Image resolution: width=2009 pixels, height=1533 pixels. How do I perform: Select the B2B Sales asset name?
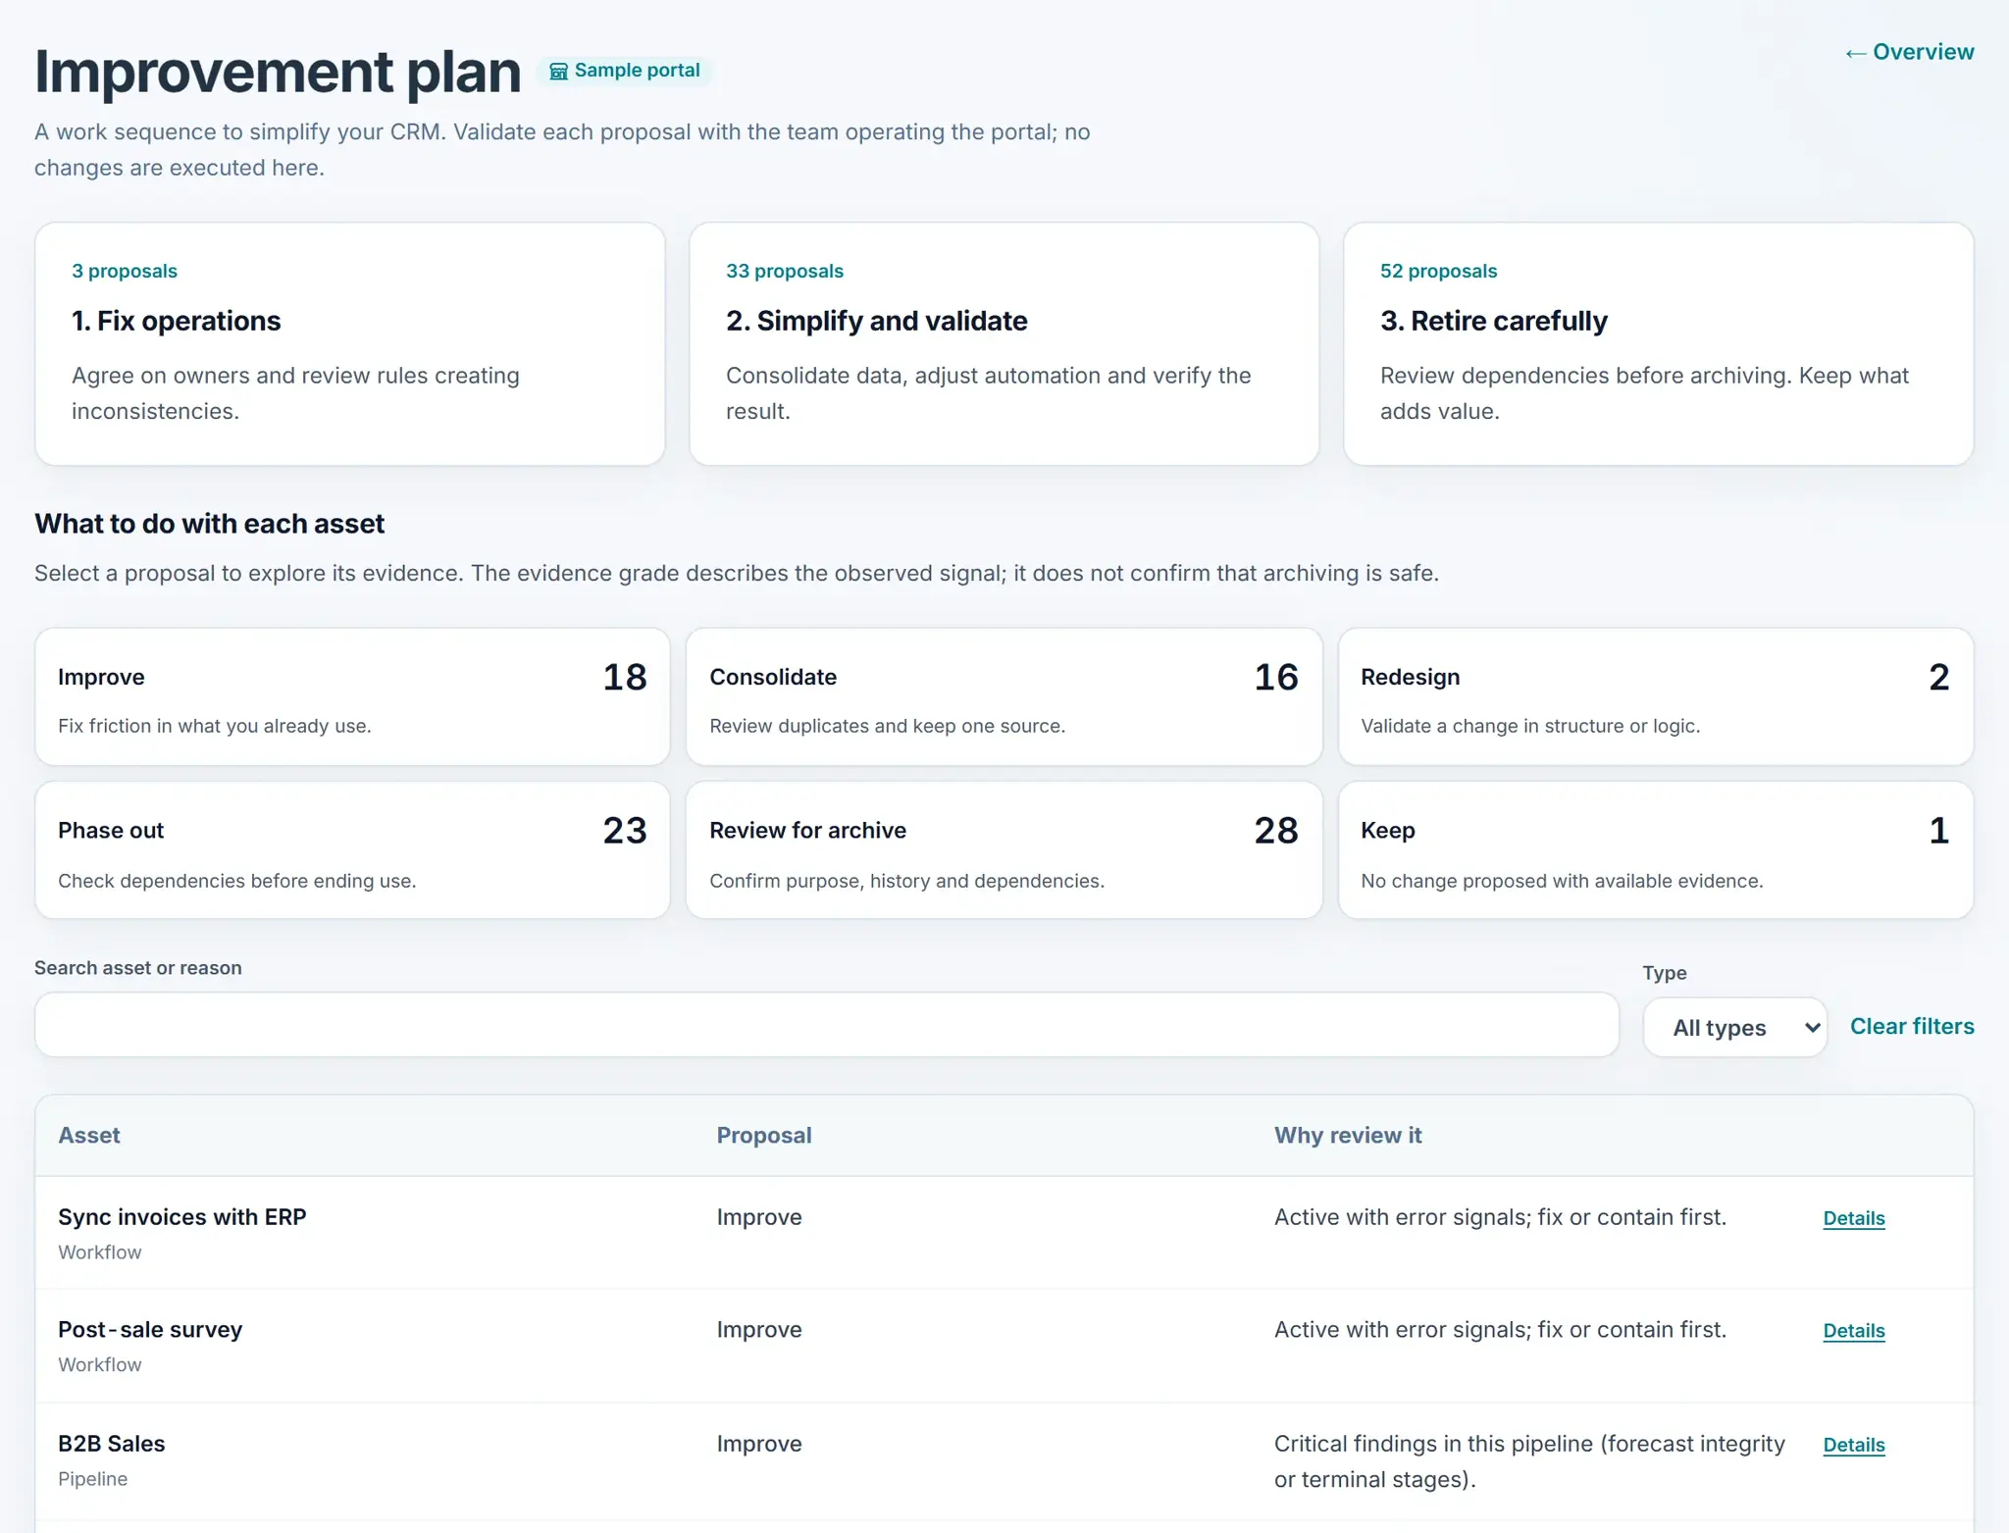[x=112, y=1444]
